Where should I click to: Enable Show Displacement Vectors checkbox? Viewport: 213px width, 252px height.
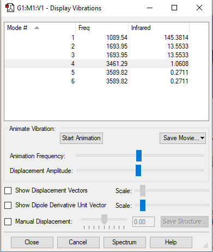point(8,191)
